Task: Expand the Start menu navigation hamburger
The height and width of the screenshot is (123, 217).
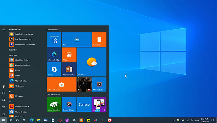Action: [x=4, y=29]
